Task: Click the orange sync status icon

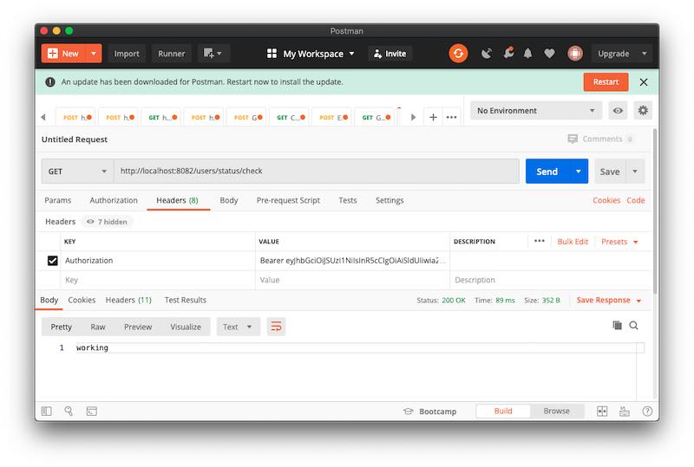Action: coord(458,54)
